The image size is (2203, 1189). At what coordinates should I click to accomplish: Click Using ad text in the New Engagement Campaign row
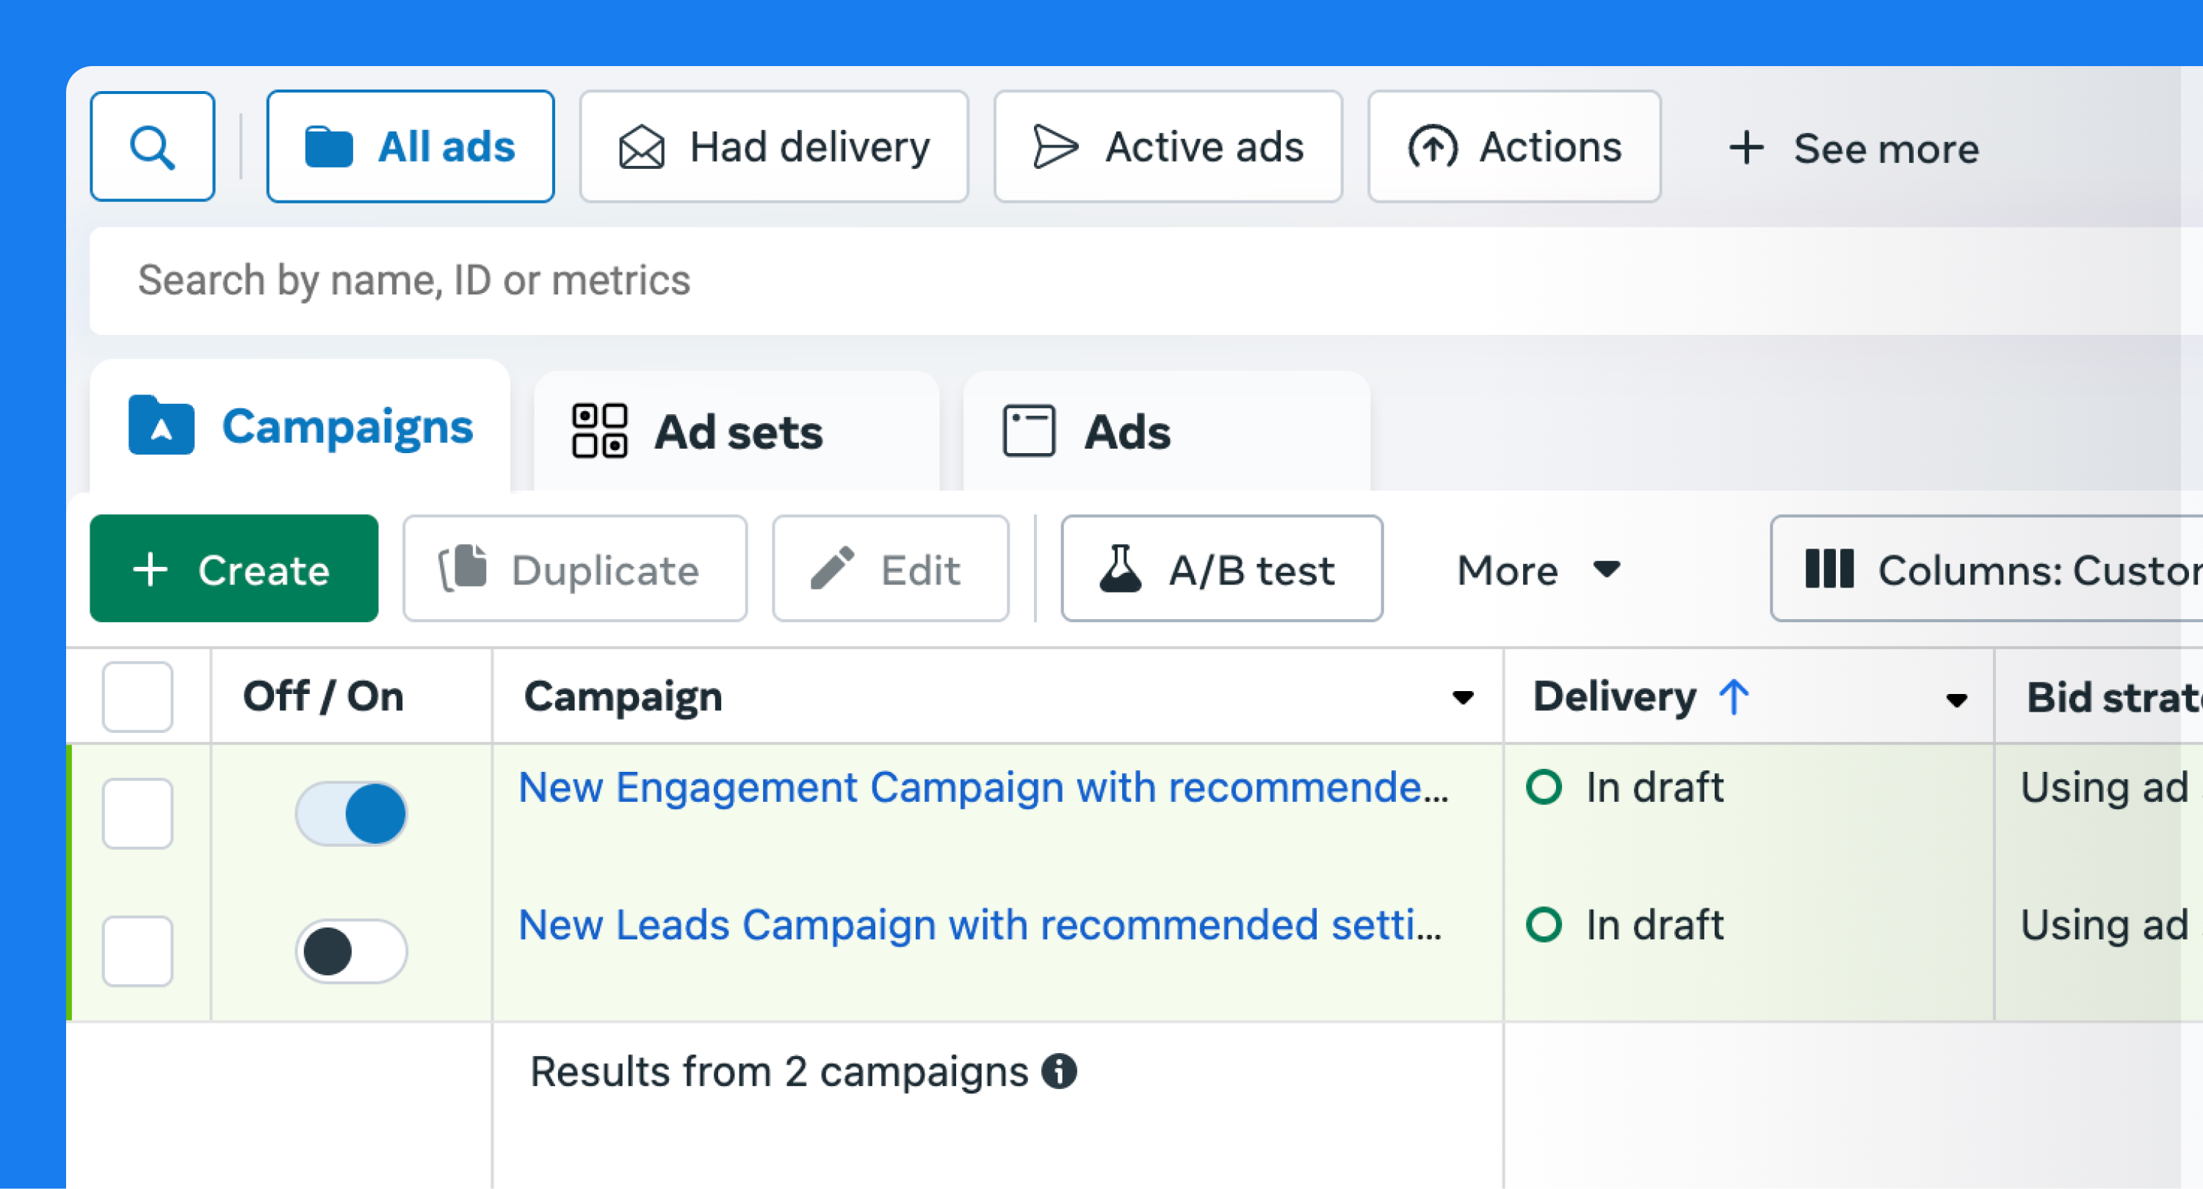point(2105,787)
